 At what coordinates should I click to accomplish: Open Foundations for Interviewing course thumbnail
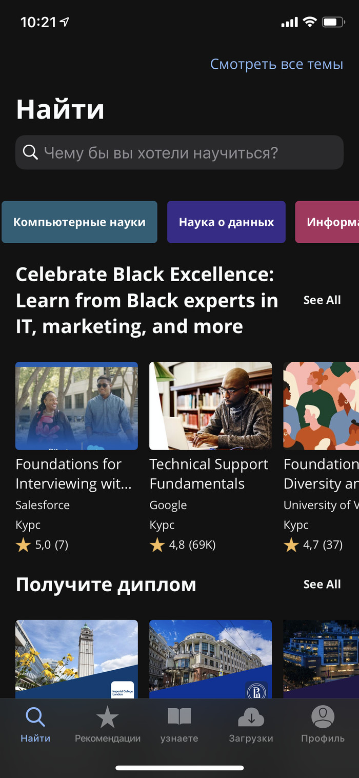pos(76,406)
